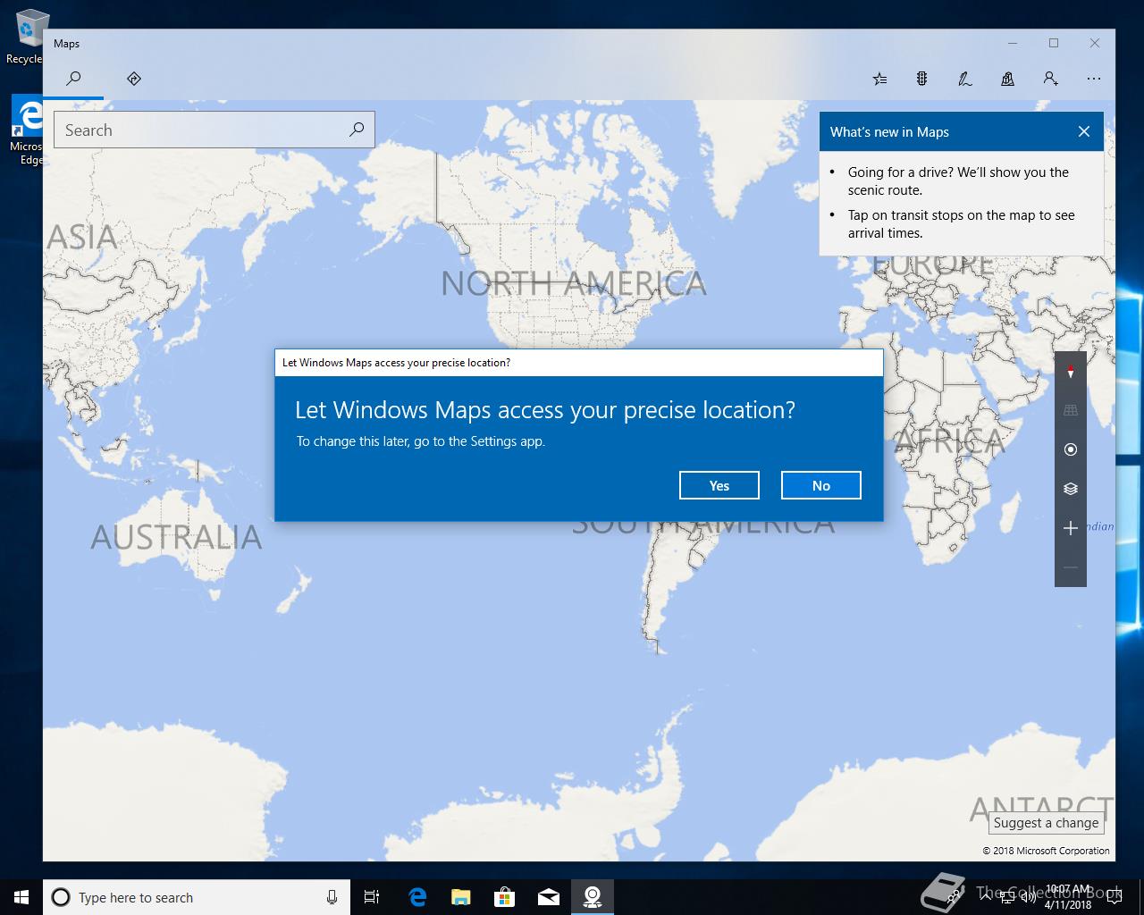Open the Map views layers button

point(1071,489)
